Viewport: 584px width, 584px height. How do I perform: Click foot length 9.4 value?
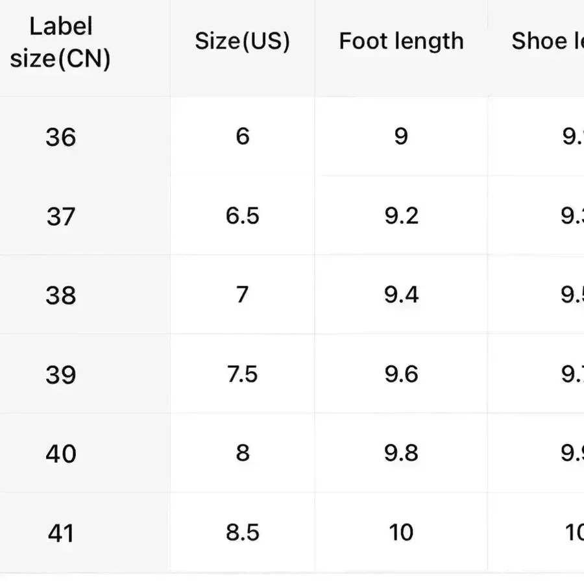click(401, 295)
